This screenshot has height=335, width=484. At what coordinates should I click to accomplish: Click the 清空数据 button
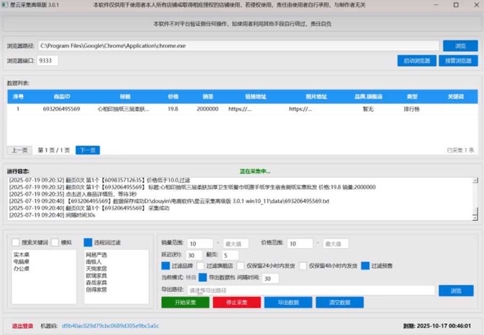coord(340,302)
